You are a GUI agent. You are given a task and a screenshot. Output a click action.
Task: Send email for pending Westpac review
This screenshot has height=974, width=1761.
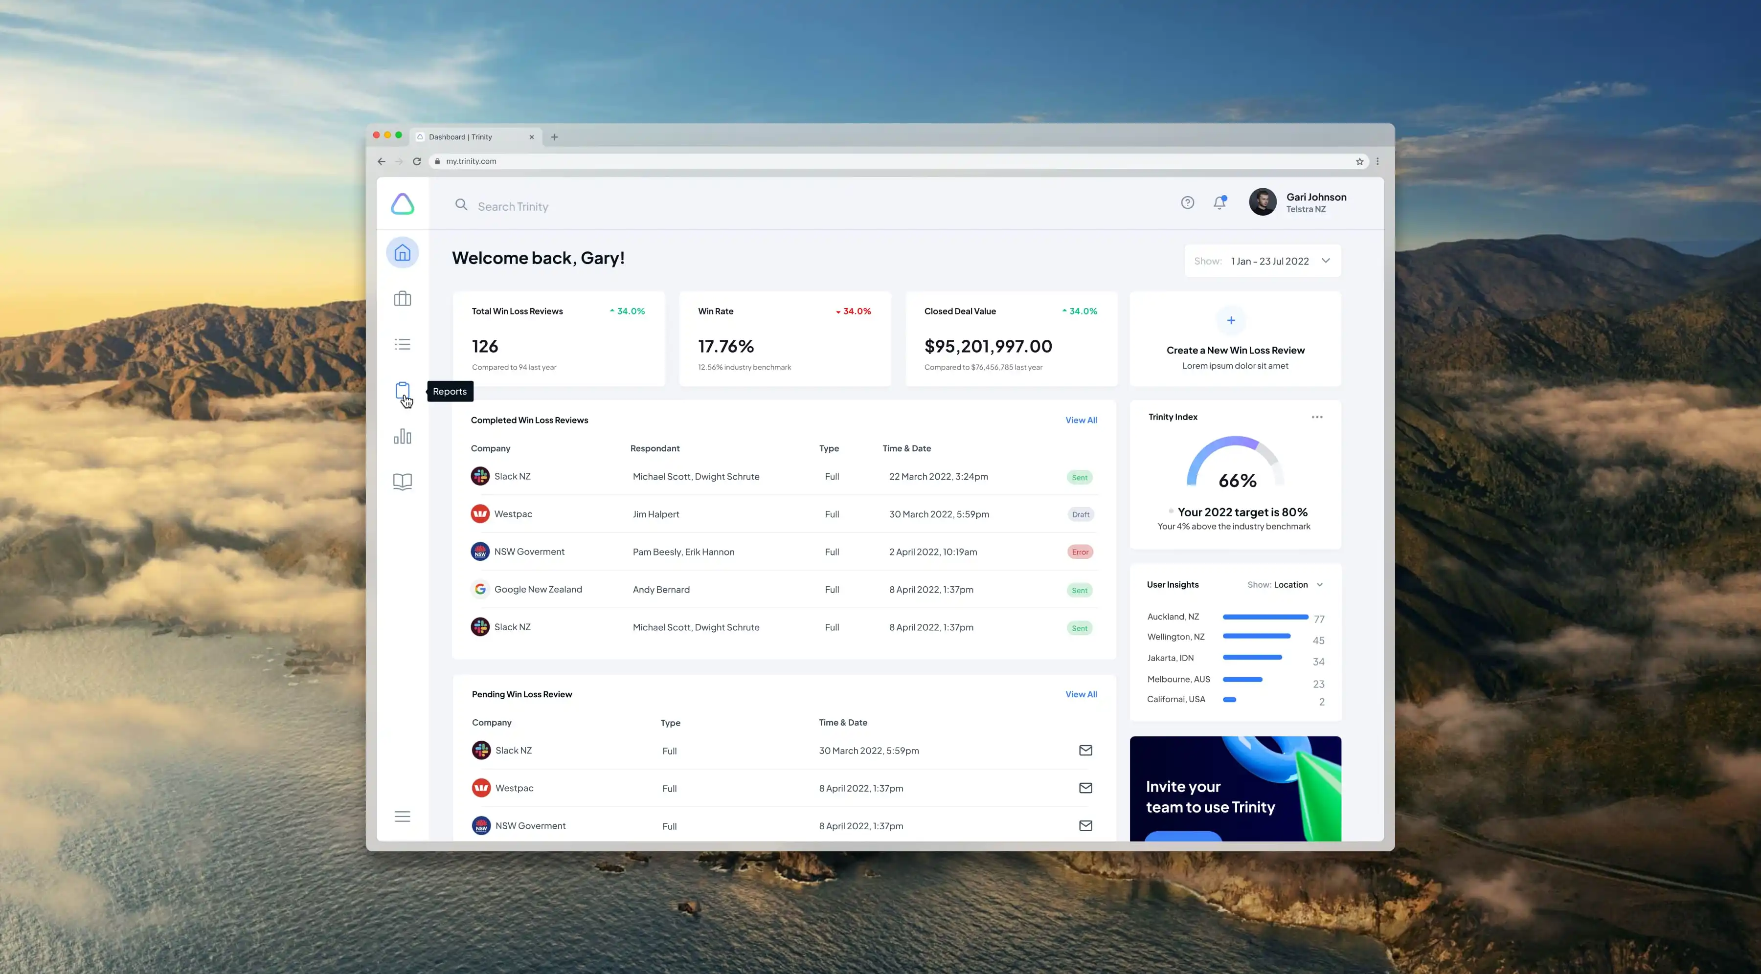tap(1085, 788)
